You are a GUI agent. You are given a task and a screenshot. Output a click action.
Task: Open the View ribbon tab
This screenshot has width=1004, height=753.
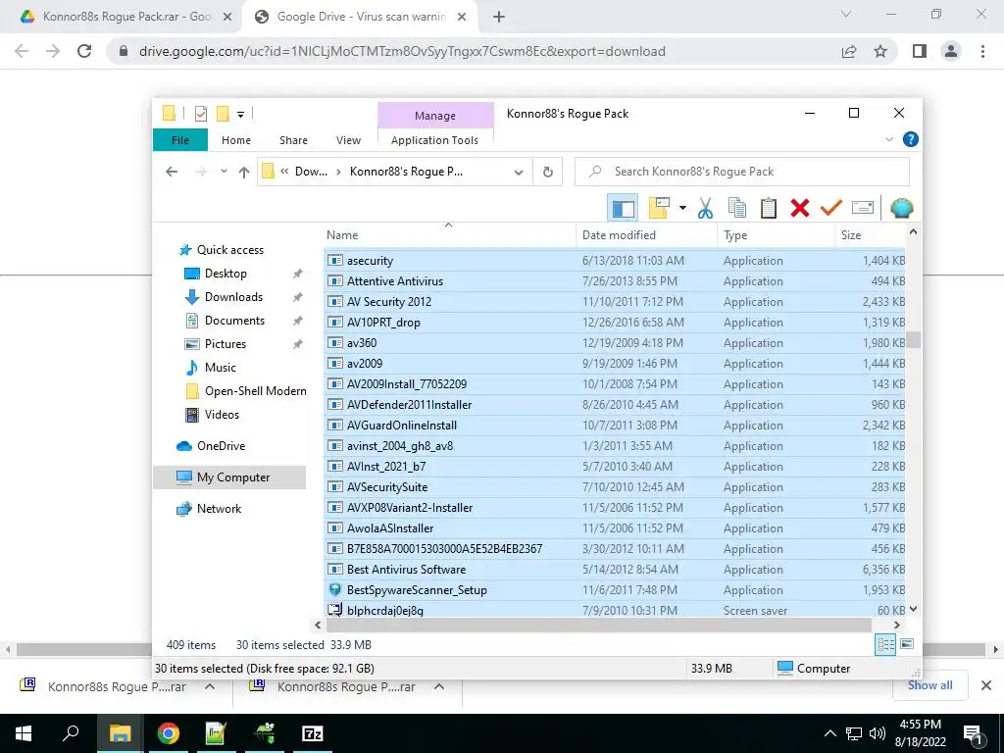click(348, 139)
